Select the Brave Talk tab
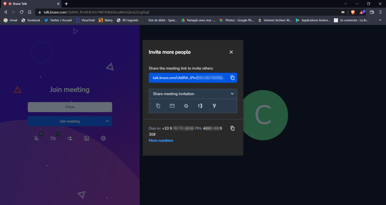 click(x=32, y=4)
